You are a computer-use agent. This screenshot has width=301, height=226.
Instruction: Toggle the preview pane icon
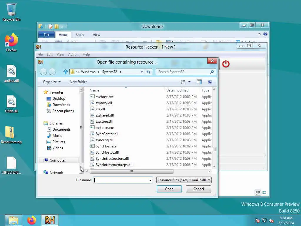(199, 82)
